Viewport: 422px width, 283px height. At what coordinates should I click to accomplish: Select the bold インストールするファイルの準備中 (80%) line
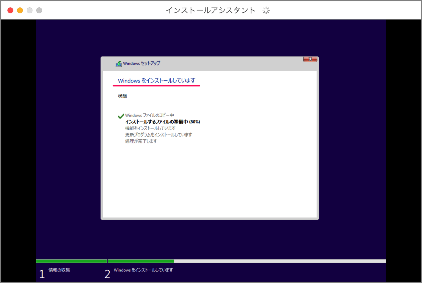click(x=162, y=122)
